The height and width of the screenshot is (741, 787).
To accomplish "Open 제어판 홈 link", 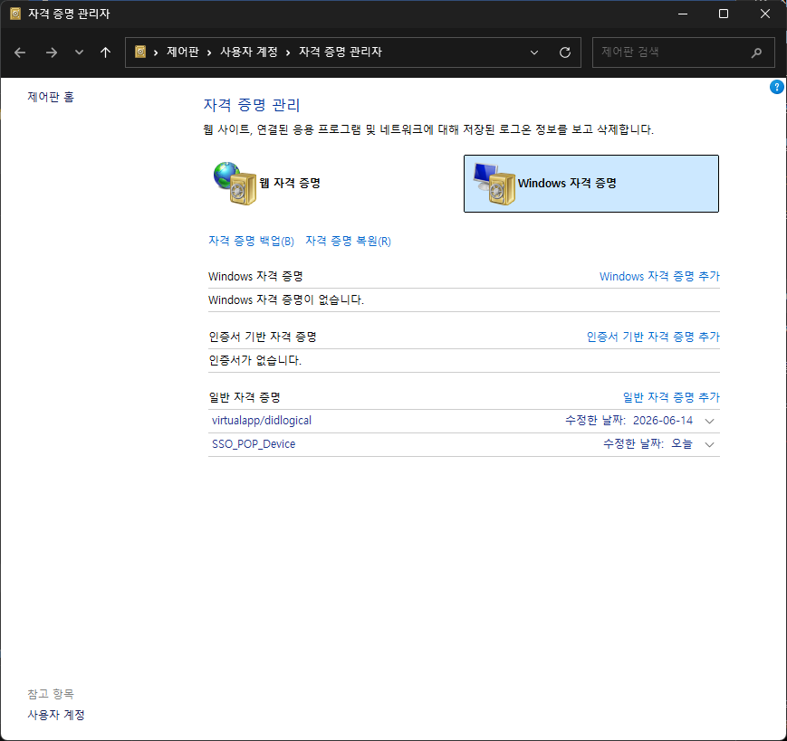I will (51, 97).
